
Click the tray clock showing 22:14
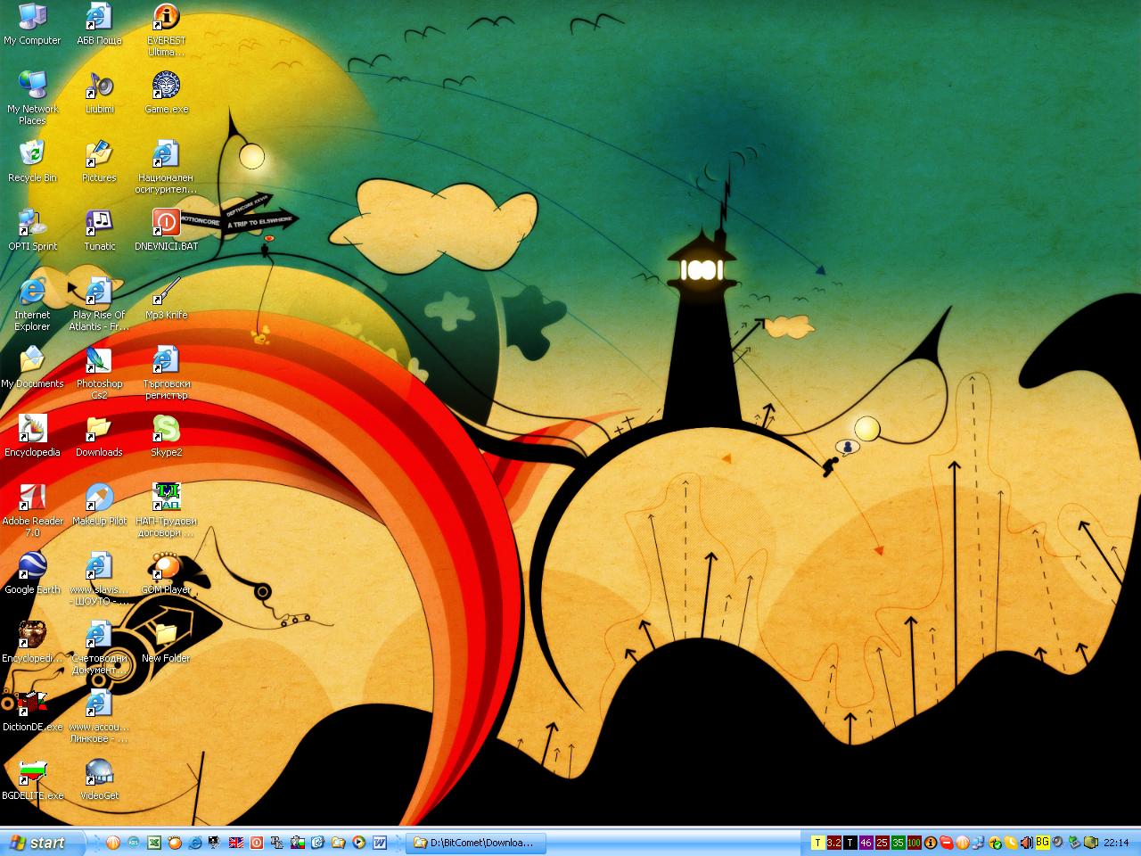(x=1116, y=842)
